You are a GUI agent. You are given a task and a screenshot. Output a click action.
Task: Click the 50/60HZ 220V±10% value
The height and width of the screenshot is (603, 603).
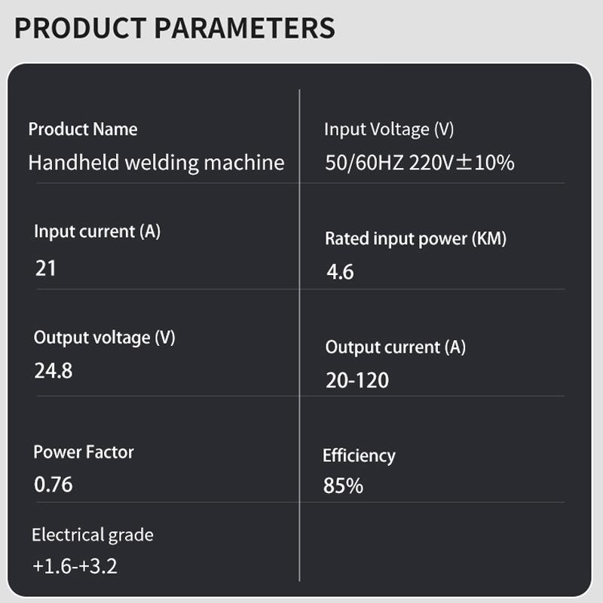pyautogui.click(x=419, y=162)
